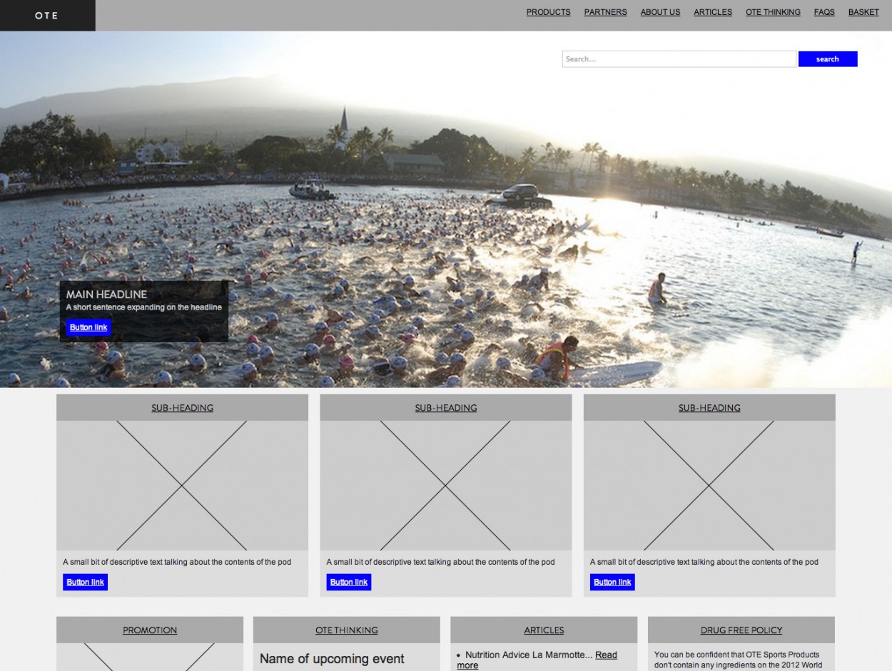This screenshot has width=892, height=671.
Task: Open the ARTICLES navigation link
Action: coord(712,12)
